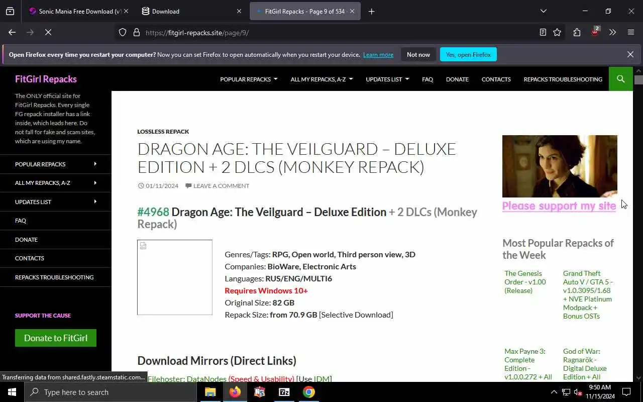Click the Firefox taskbar icon
643x402 pixels.
(x=235, y=392)
